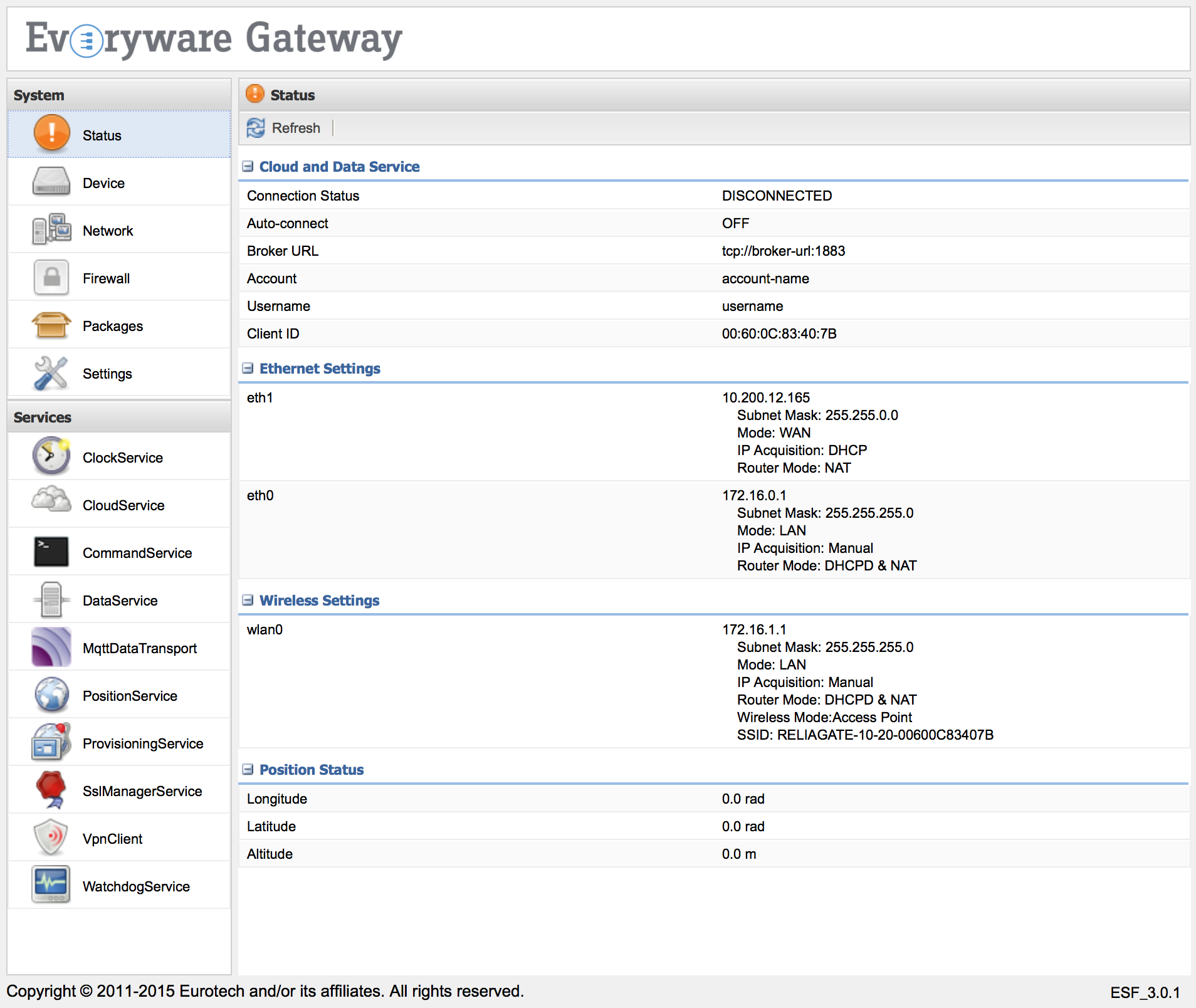Click the Altitude 0.0 m value

[739, 854]
